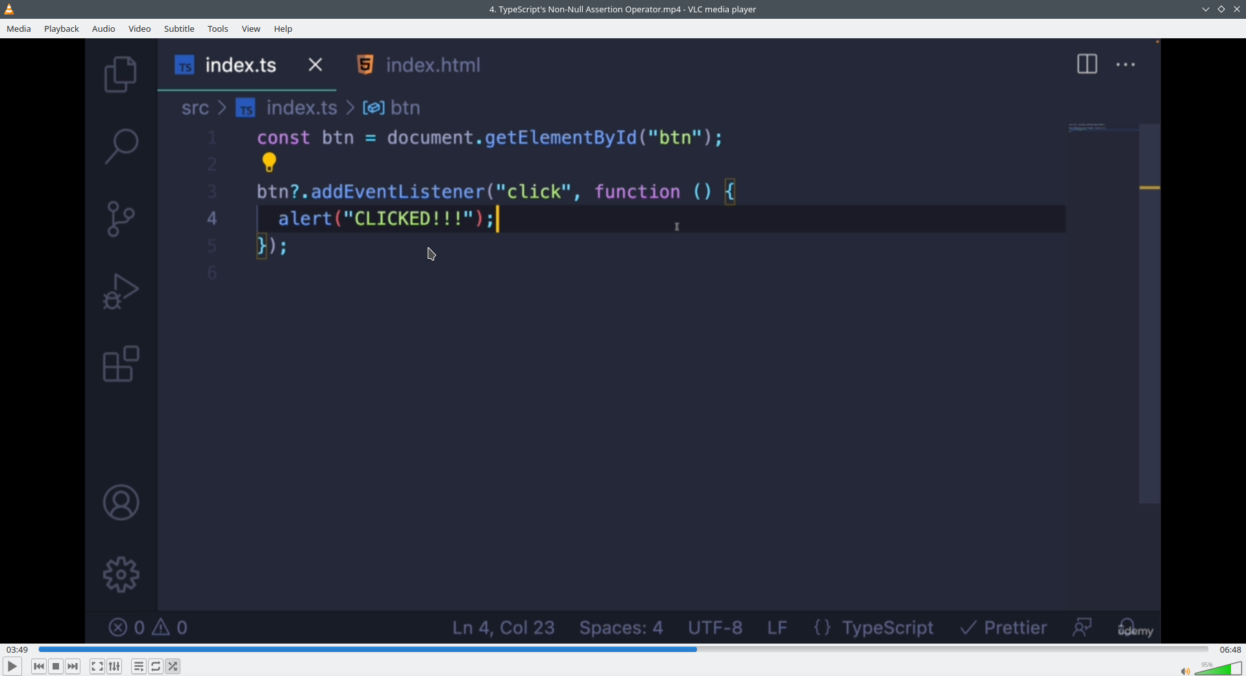Image resolution: width=1246 pixels, height=676 pixels.
Task: Maximize the VLC window
Action: click(x=1221, y=9)
